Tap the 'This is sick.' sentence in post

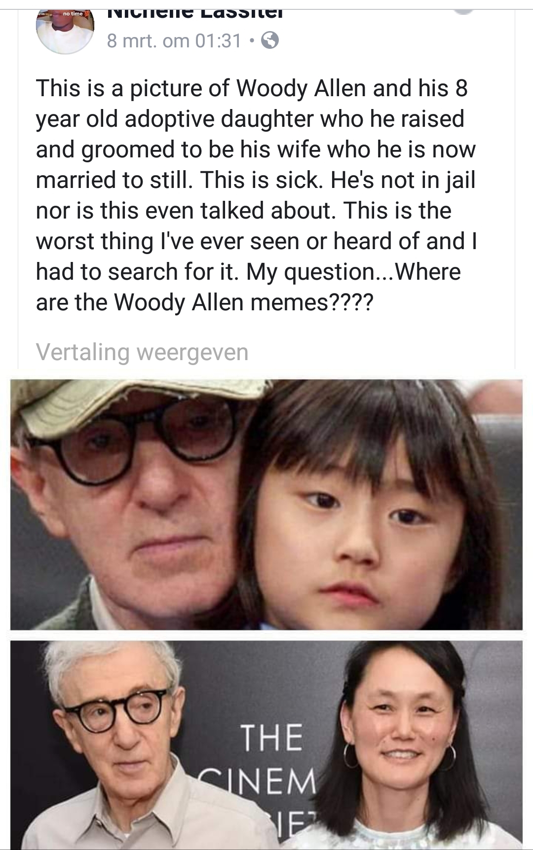(262, 180)
